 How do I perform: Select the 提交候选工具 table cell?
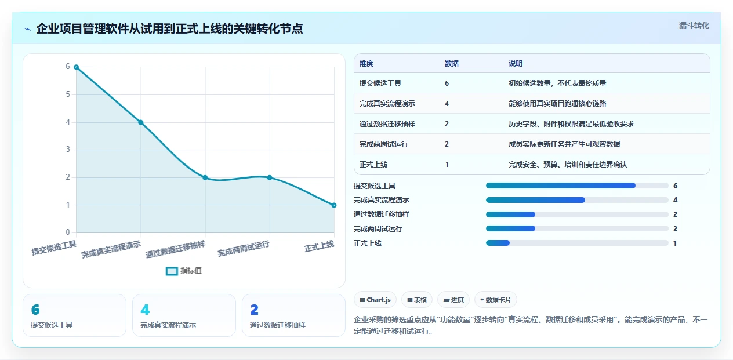click(x=380, y=83)
